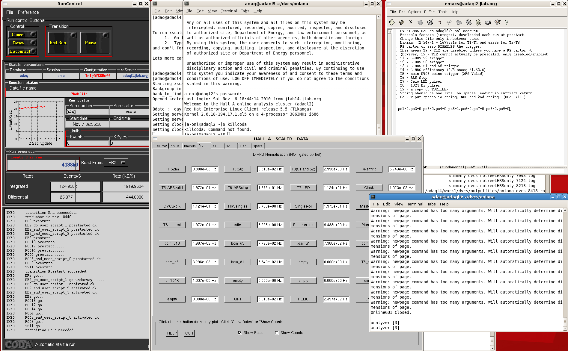Open window menu icon of adaq4 terminal

(373, 197)
